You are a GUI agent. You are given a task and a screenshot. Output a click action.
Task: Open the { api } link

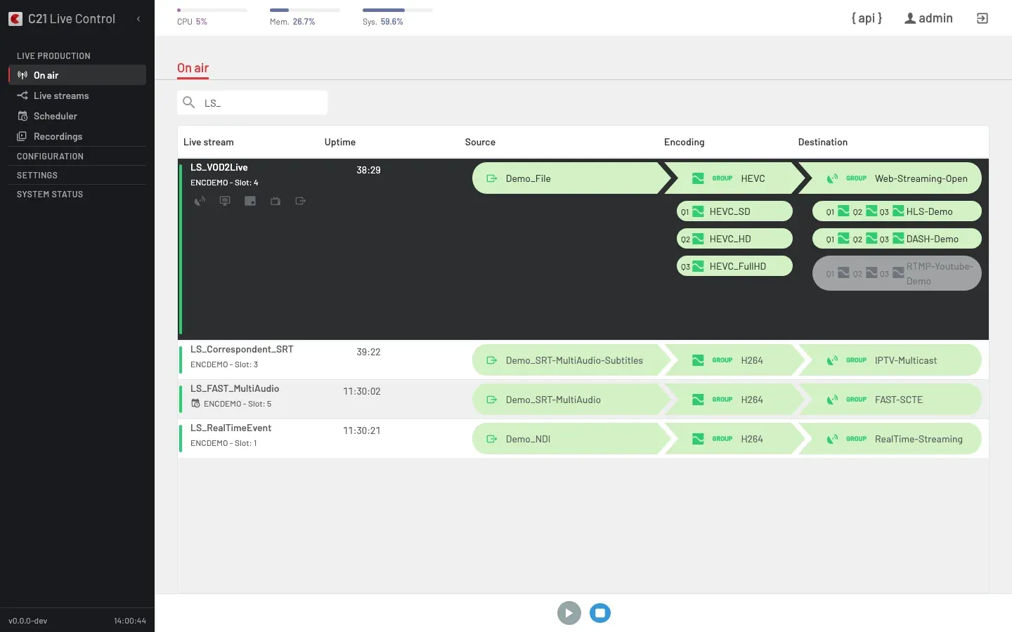pos(867,18)
